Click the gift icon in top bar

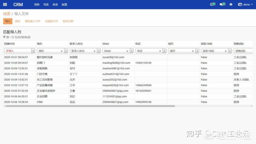[231, 5]
